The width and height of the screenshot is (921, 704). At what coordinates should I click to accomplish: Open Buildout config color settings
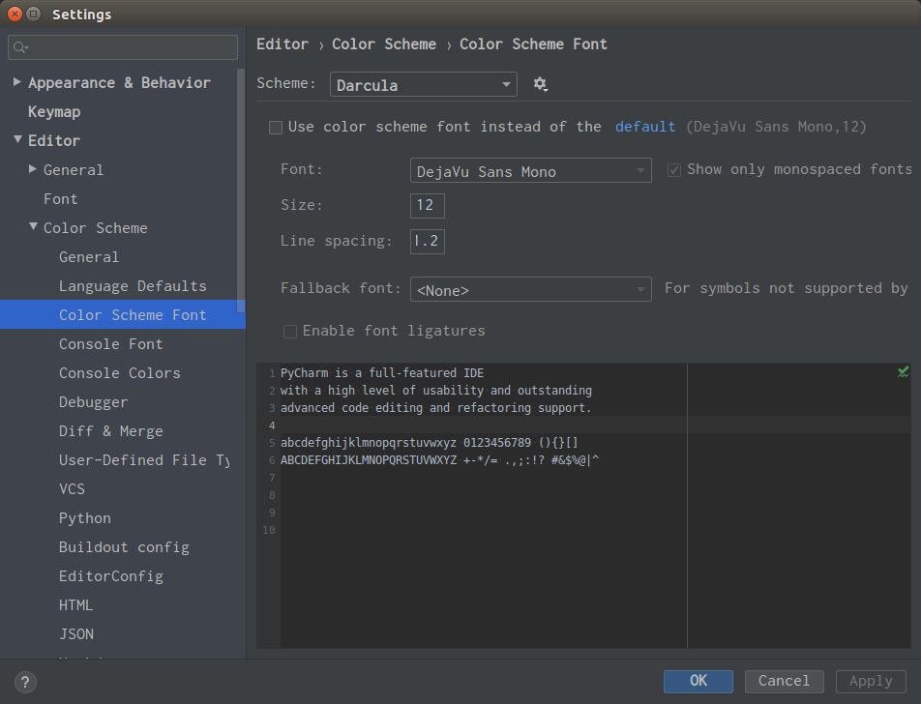coord(124,547)
